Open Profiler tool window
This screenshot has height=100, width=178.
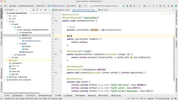tap(31, 96)
